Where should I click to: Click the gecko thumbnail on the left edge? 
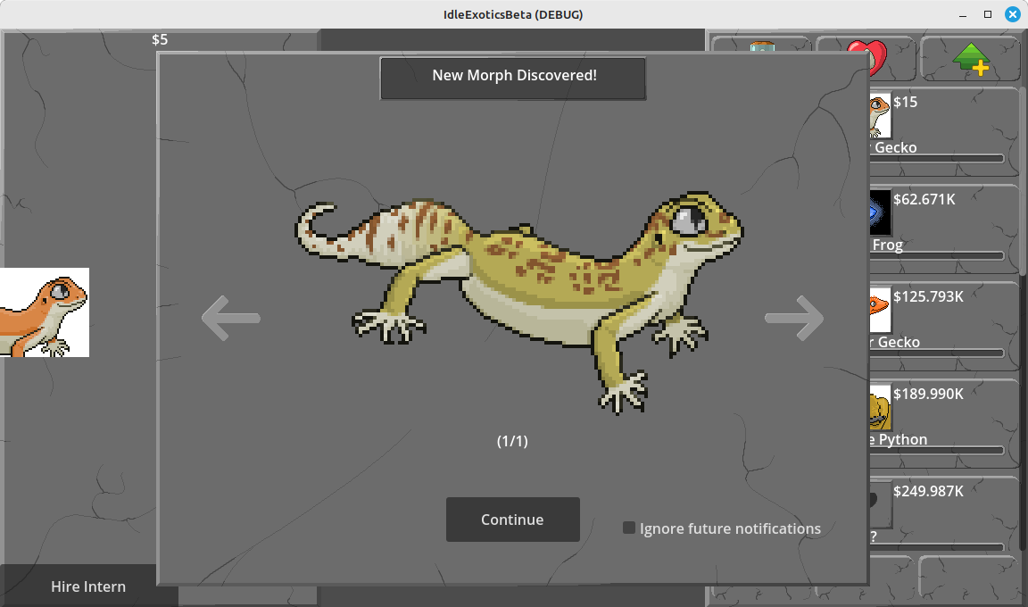coord(45,312)
